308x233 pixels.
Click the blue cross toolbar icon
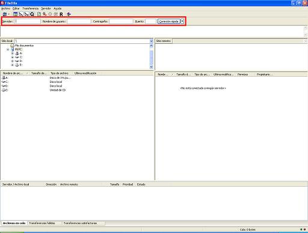[x=69, y=14]
